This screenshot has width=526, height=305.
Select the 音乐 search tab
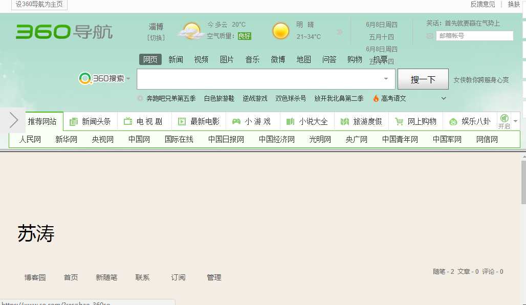(252, 59)
